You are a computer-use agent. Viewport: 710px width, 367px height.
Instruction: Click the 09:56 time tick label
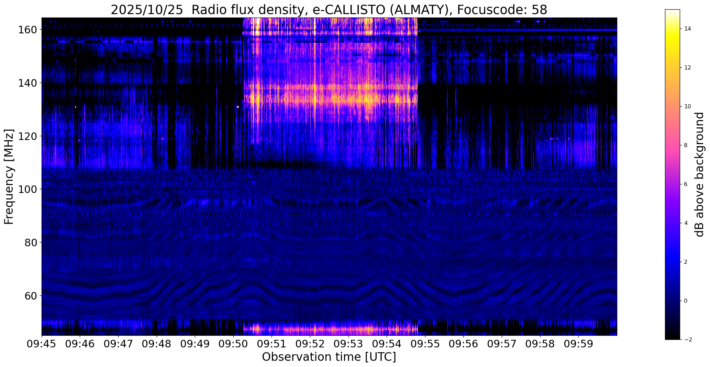464,344
